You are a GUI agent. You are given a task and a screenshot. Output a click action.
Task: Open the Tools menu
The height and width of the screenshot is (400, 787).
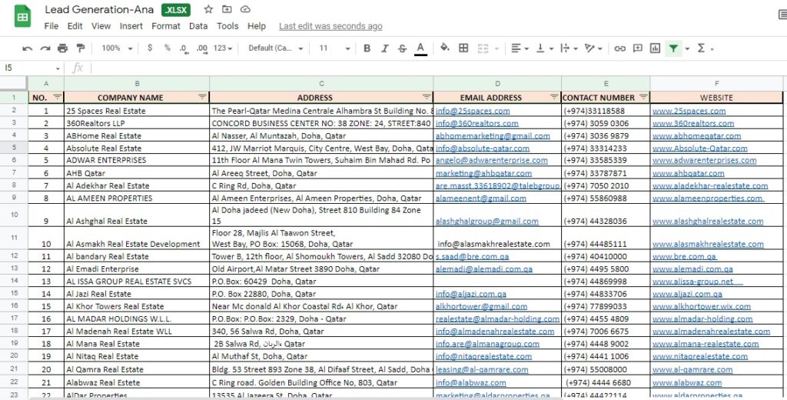[x=227, y=26]
